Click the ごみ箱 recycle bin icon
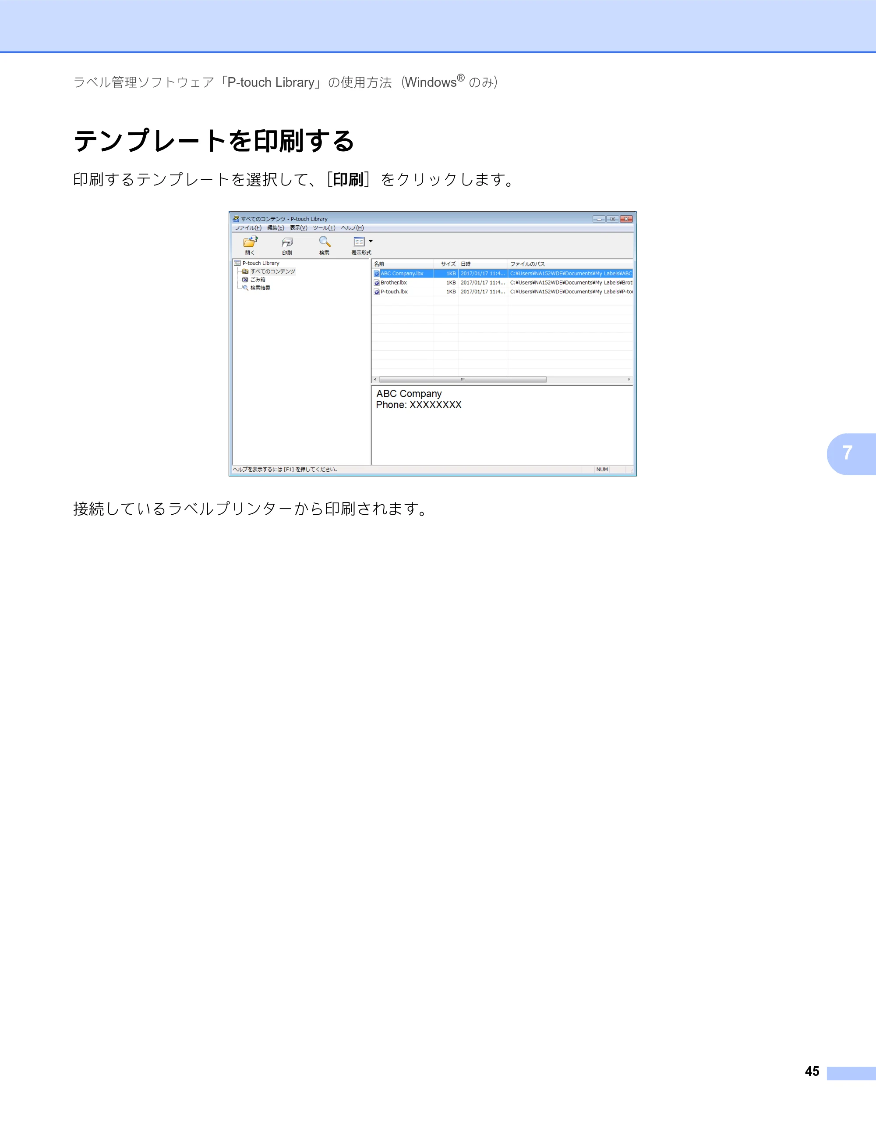The image size is (876, 1132). [245, 280]
